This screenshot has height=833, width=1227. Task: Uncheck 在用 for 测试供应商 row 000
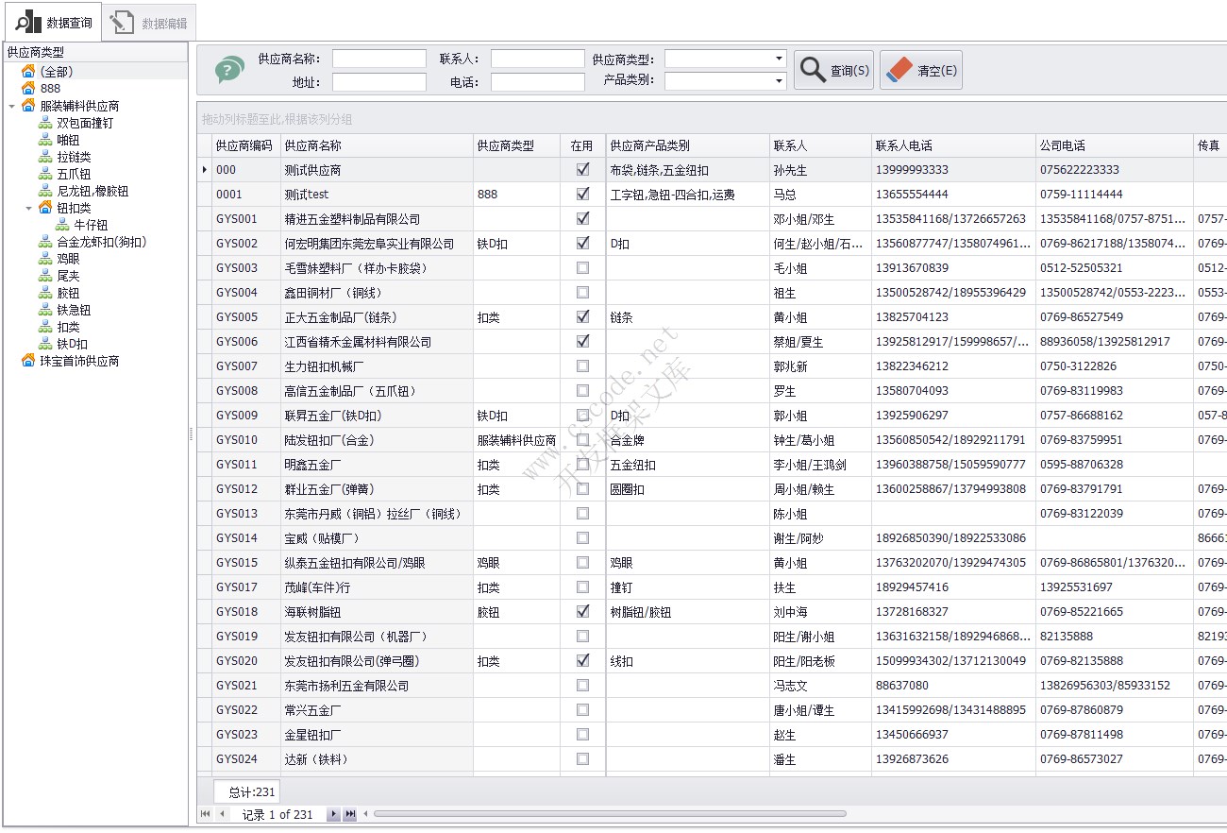[x=582, y=170]
